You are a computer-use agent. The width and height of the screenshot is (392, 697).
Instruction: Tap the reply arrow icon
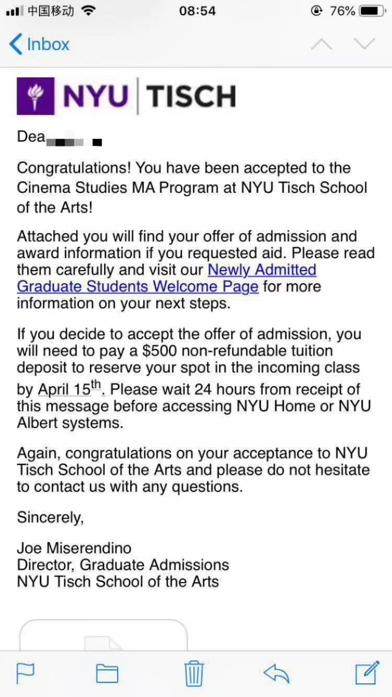tap(276, 673)
